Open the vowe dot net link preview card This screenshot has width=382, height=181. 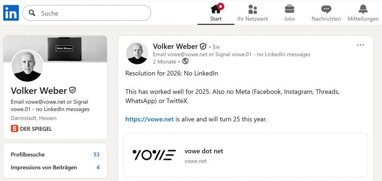[245, 155]
